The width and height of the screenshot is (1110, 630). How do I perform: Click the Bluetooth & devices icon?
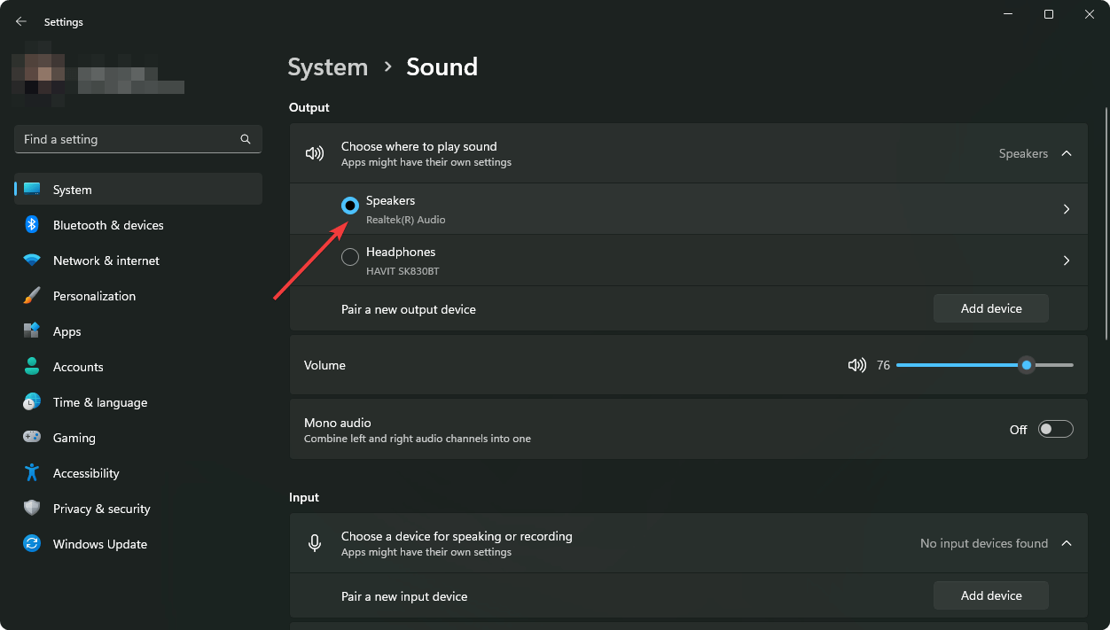(x=32, y=225)
